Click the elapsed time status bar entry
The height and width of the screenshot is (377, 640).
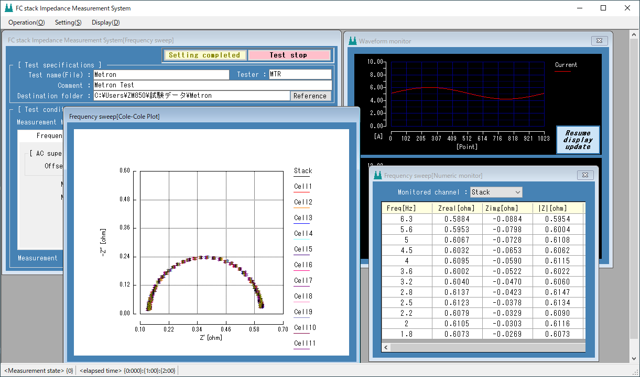127,371
